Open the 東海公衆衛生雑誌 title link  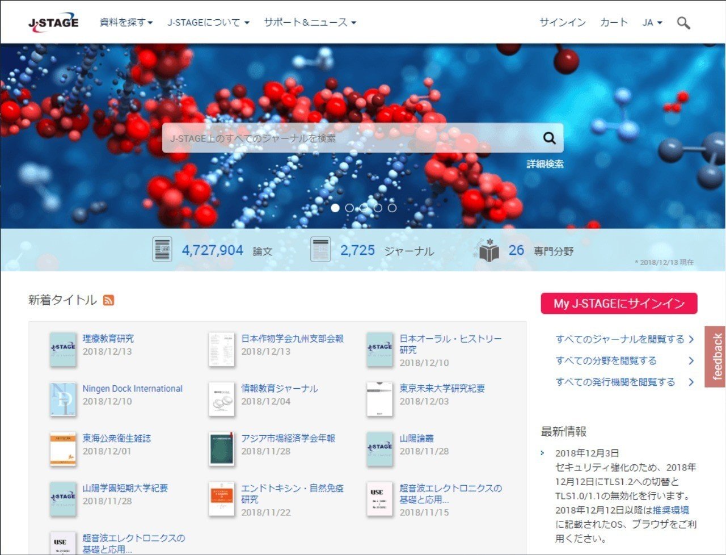117,439
